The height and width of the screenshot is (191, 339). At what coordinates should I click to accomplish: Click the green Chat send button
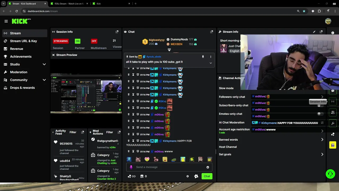[x=207, y=176]
